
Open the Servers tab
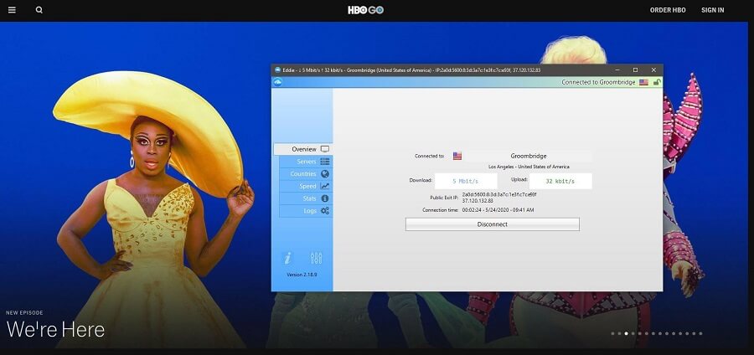(x=306, y=162)
